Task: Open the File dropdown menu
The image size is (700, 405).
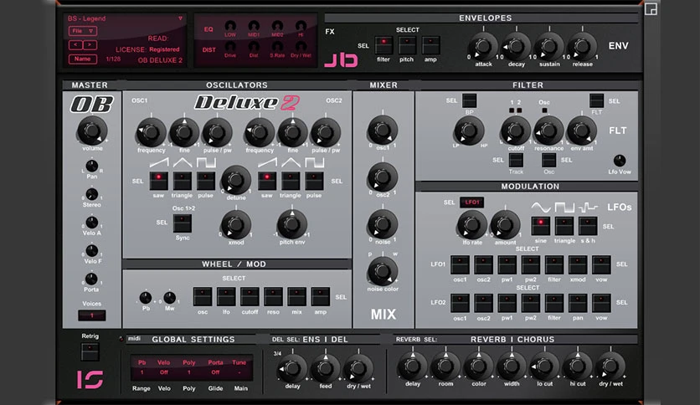Action: (83, 31)
